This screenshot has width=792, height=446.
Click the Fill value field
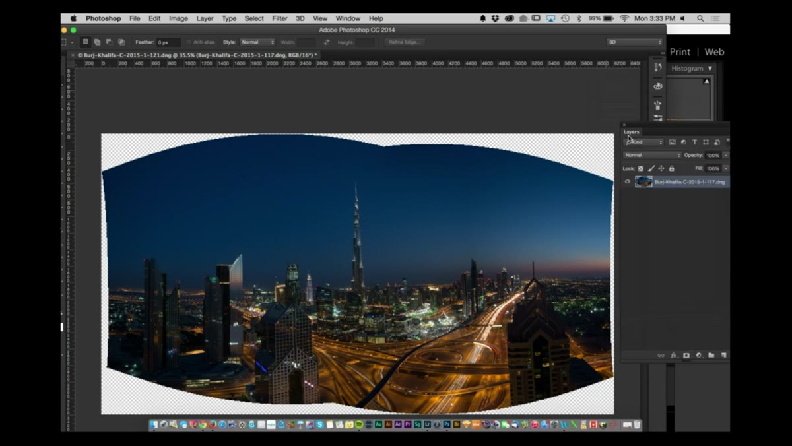click(x=713, y=168)
